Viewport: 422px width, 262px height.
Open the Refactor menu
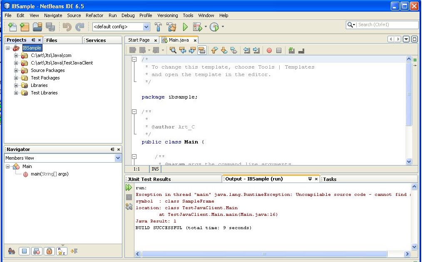(94, 15)
